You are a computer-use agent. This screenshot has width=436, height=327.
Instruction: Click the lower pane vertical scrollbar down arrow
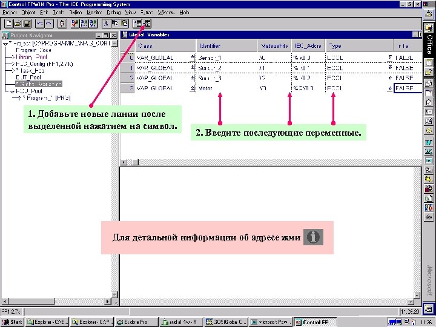[x=417, y=295]
